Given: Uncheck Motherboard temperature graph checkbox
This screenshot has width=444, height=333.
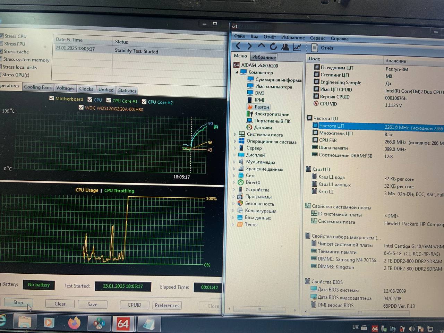Looking at the screenshot, I should tap(52, 98).
